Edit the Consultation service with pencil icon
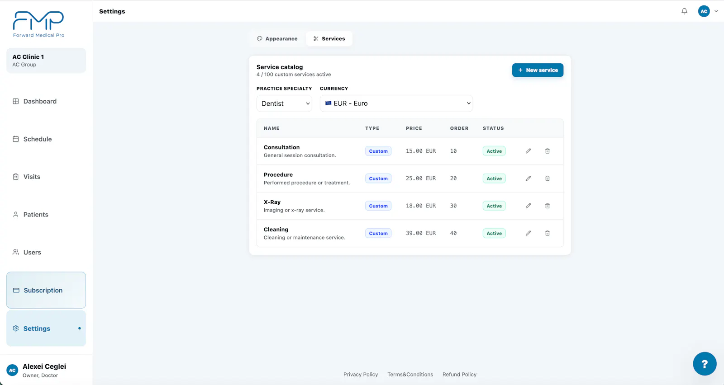724x385 pixels. coord(528,151)
